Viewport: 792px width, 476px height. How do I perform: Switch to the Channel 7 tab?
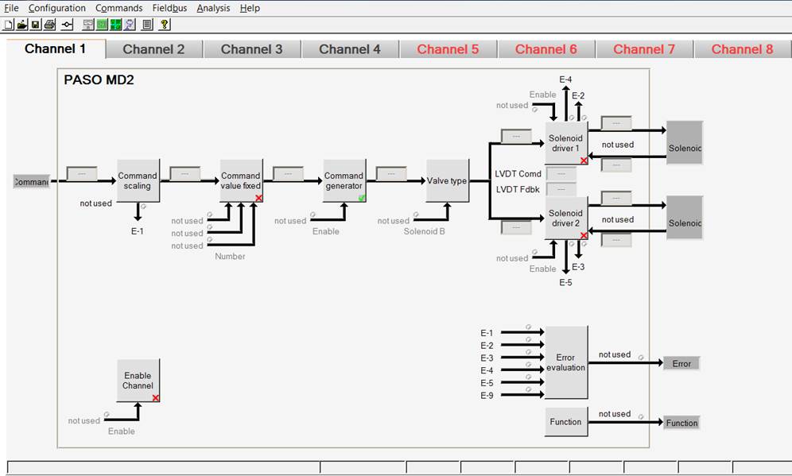644,49
